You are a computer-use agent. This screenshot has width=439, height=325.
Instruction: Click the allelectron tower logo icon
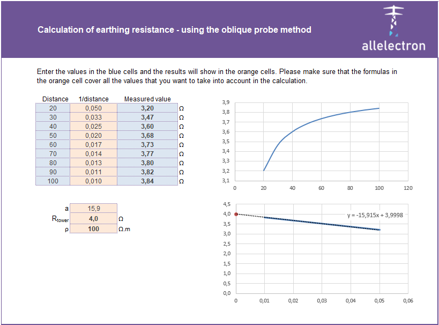point(393,21)
